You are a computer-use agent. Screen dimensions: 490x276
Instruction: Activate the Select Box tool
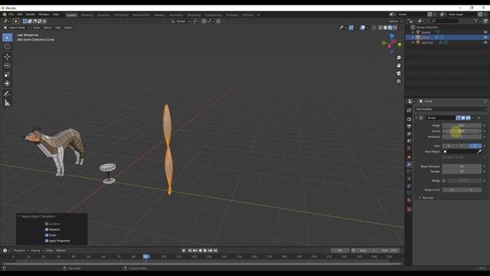(7, 38)
